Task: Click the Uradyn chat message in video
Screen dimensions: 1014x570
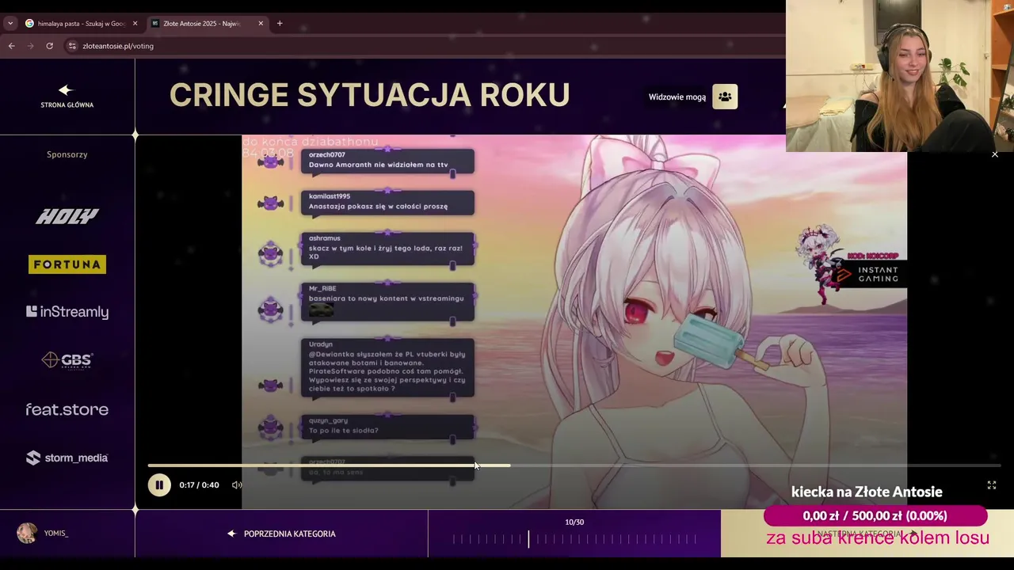Action: tap(387, 367)
